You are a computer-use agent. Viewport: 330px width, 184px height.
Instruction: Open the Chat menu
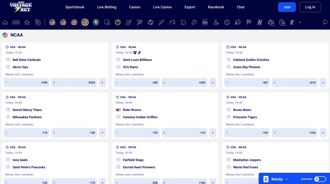point(240,7)
